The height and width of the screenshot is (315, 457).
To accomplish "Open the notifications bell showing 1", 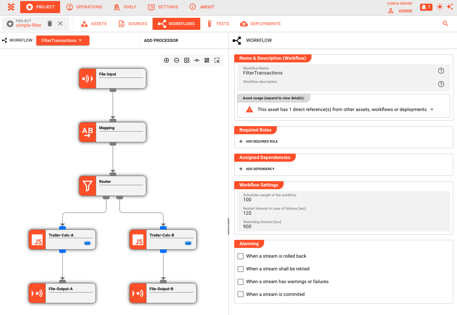I will (x=426, y=7).
